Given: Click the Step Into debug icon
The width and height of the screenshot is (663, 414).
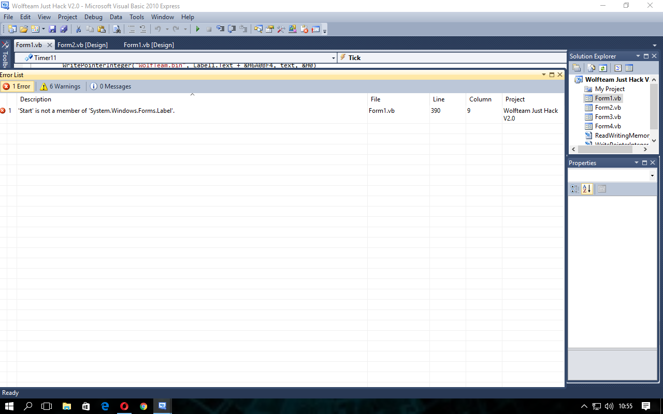Looking at the screenshot, I should [221, 29].
